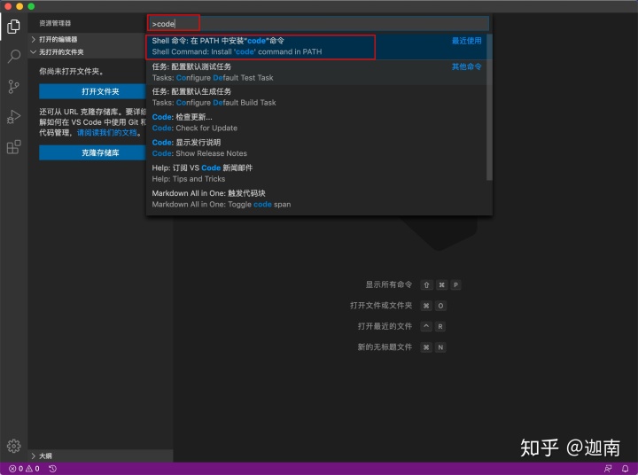This screenshot has width=638, height=475.
Task: Click the errors and warnings status indicator
Action: [x=24, y=469]
